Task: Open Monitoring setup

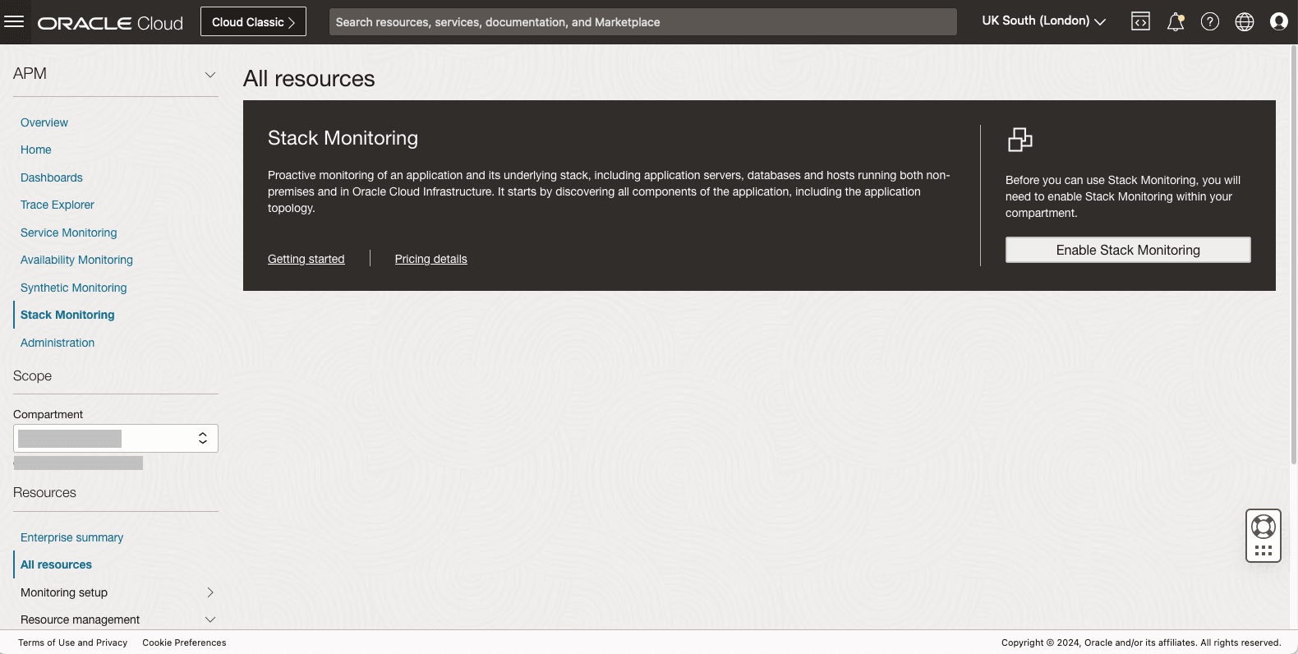Action: [x=64, y=592]
